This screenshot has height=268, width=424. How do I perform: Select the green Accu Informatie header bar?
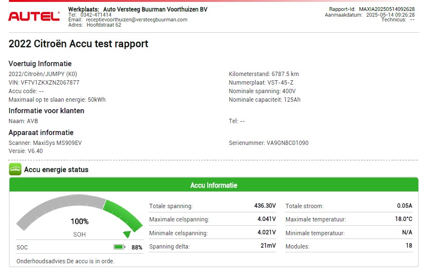click(x=213, y=185)
